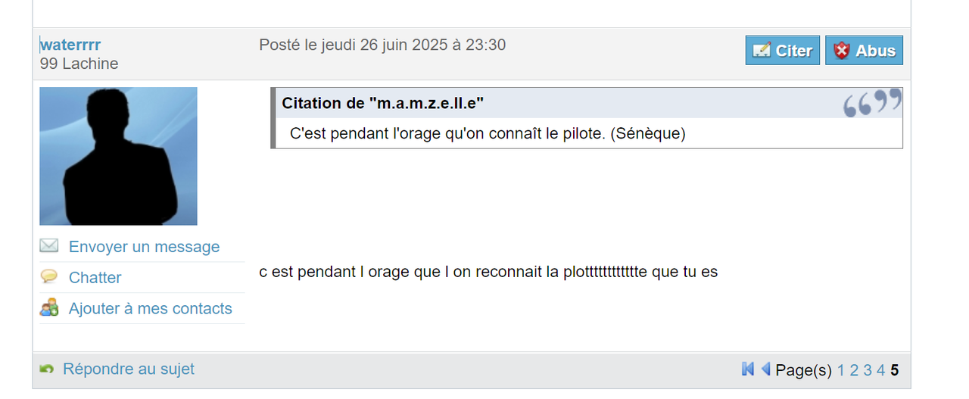Jump to first page using the skip-back icon
The image size is (969, 399).
(748, 369)
